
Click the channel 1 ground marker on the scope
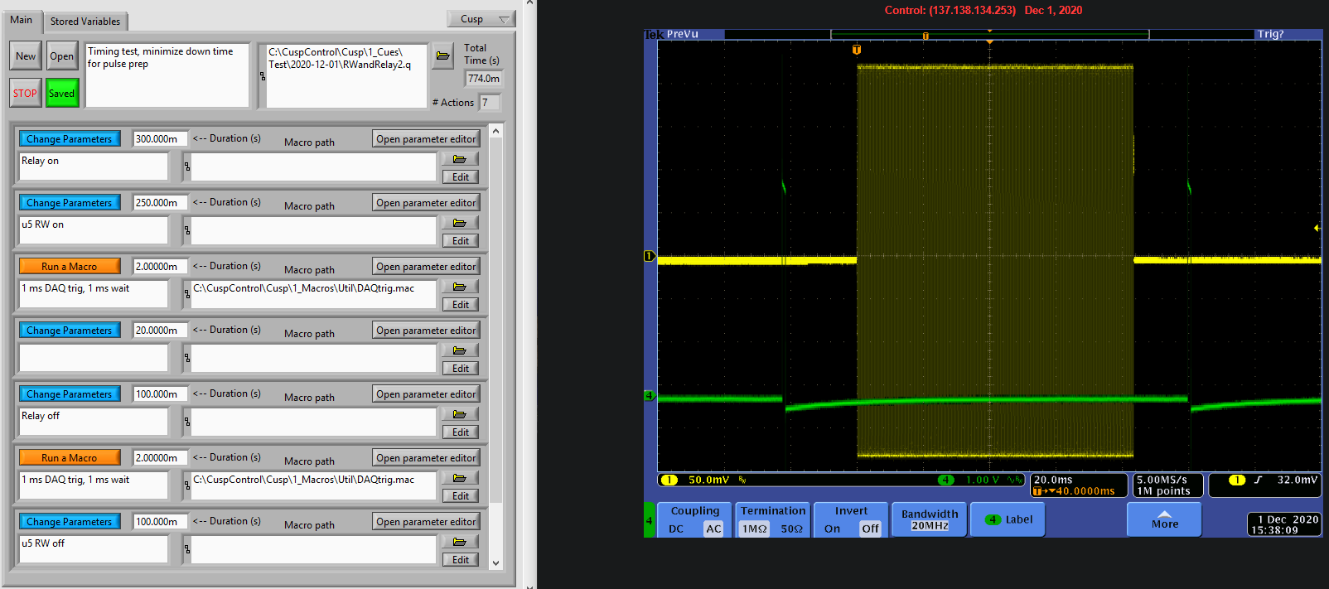tap(650, 256)
